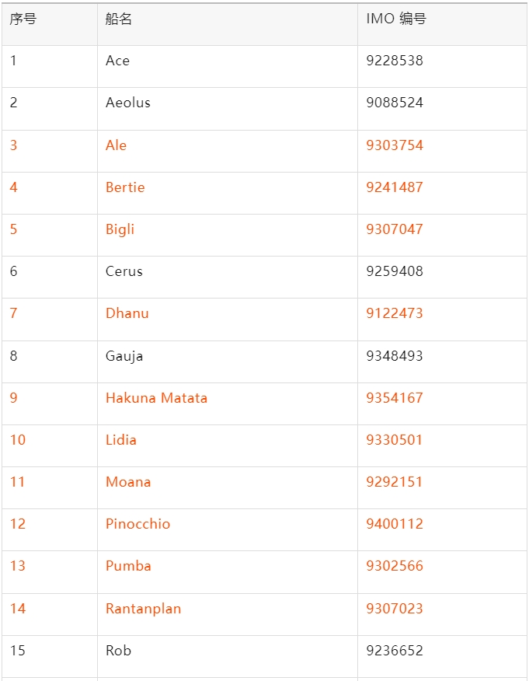This screenshot has height=681, width=529.
Task: Click the Rantanplan ship name
Action: 143,609
